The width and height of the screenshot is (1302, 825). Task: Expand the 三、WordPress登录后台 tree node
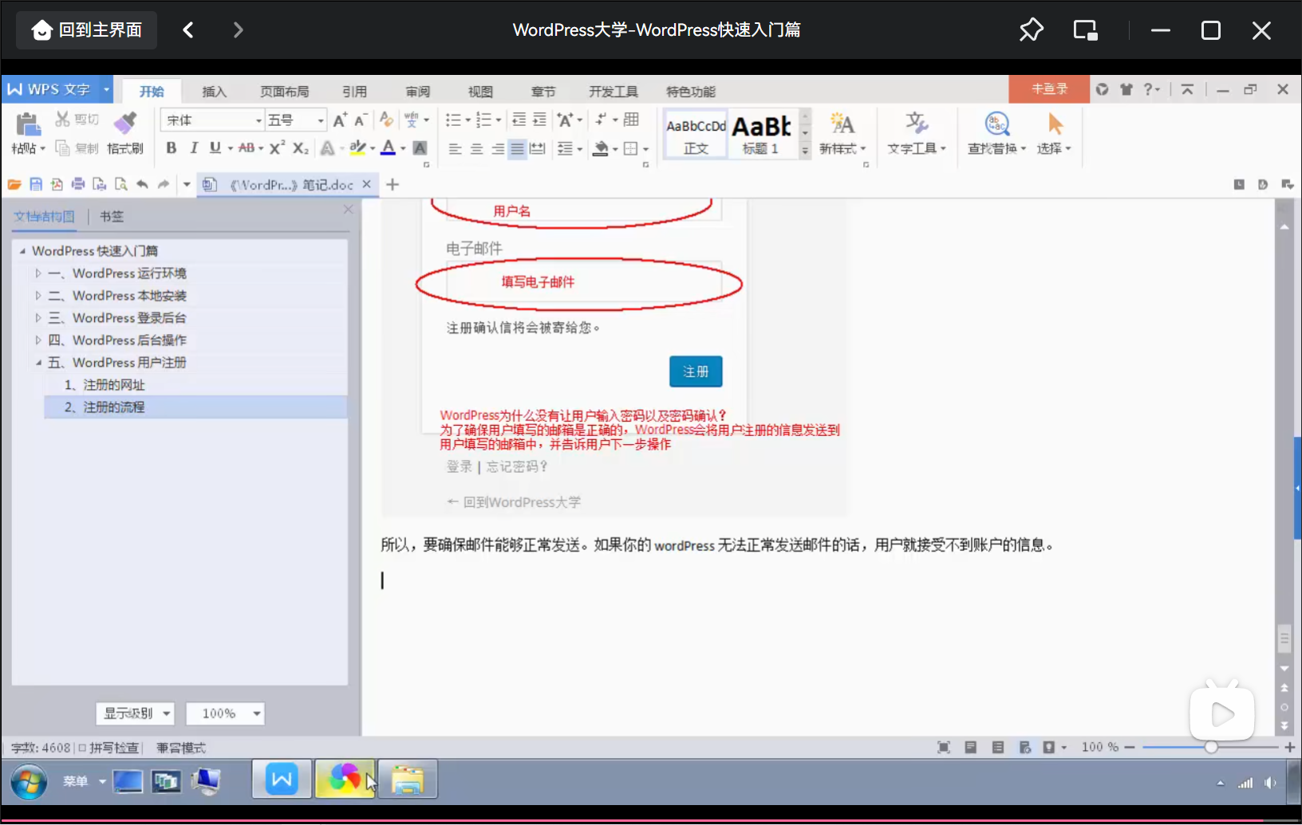pos(37,318)
